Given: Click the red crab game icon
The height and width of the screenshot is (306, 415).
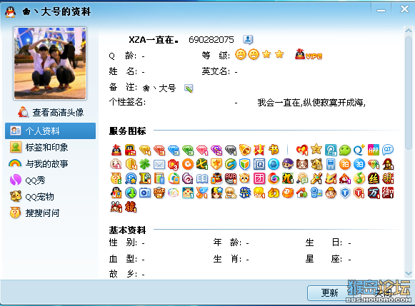Looking at the screenshot, I should 116,207.
